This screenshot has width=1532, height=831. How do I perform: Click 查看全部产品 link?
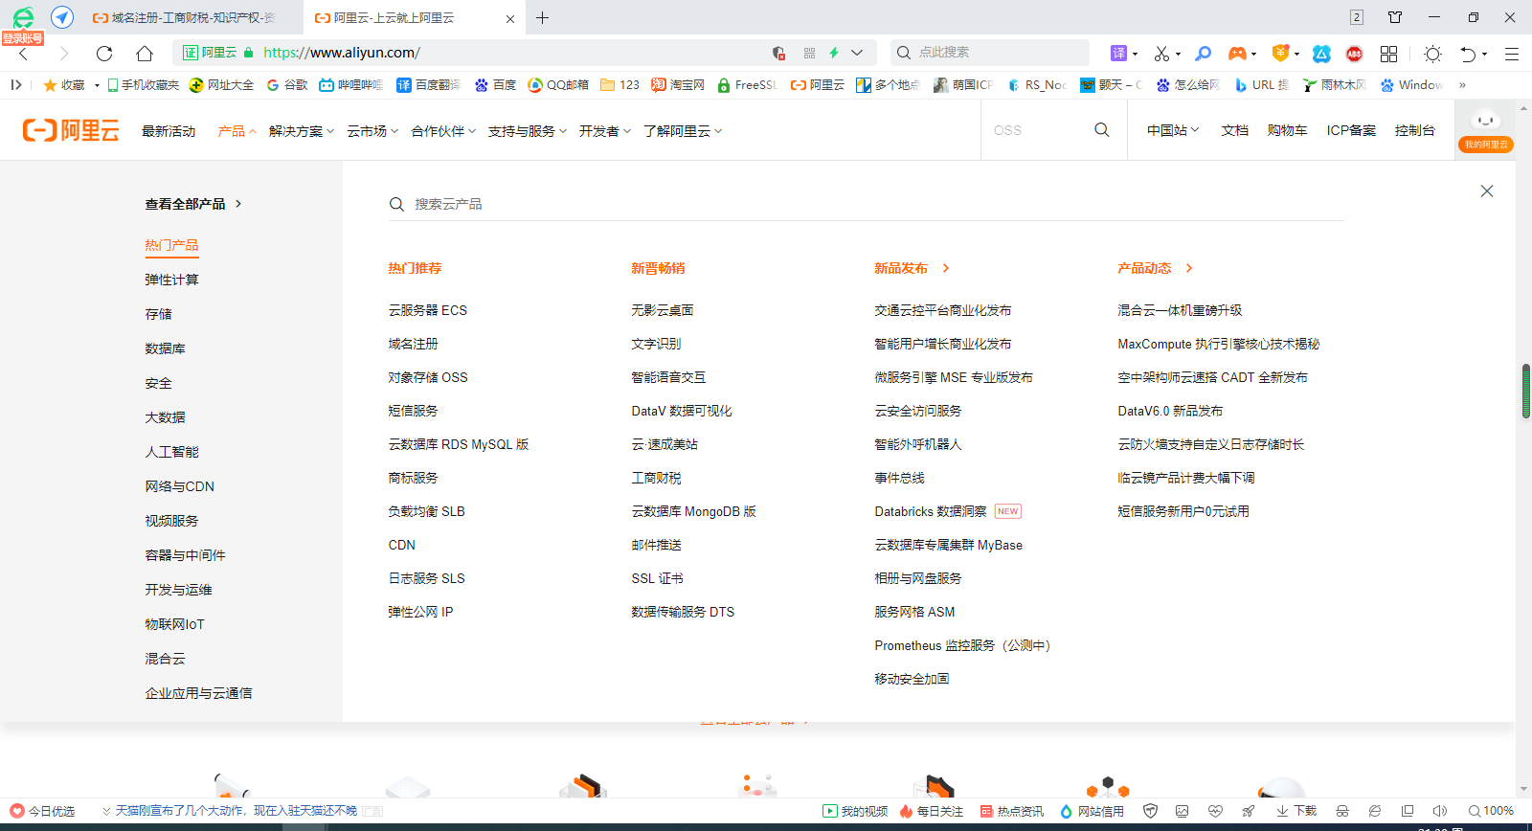point(192,204)
